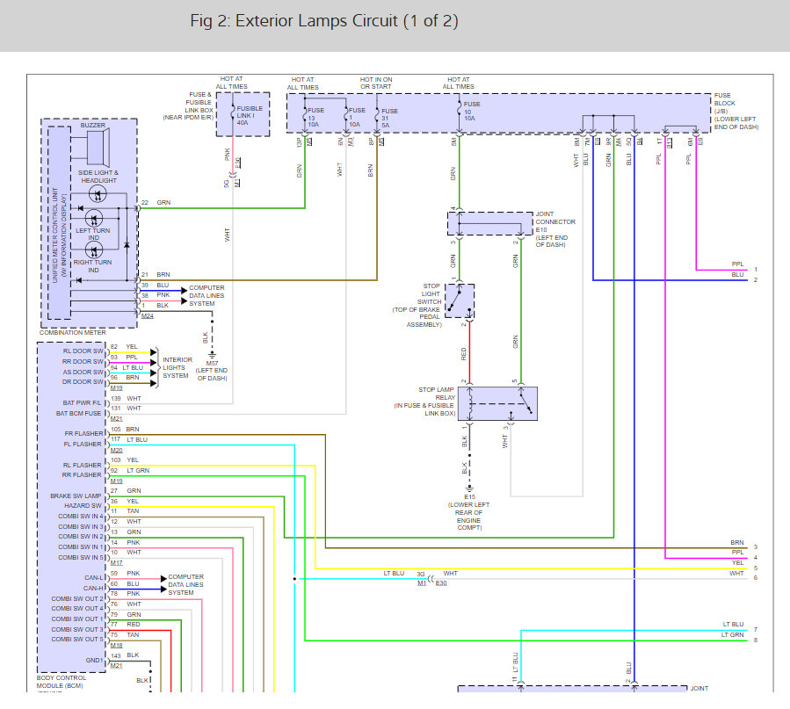Click the 'HOT IN ON OR START' label

tap(376, 83)
